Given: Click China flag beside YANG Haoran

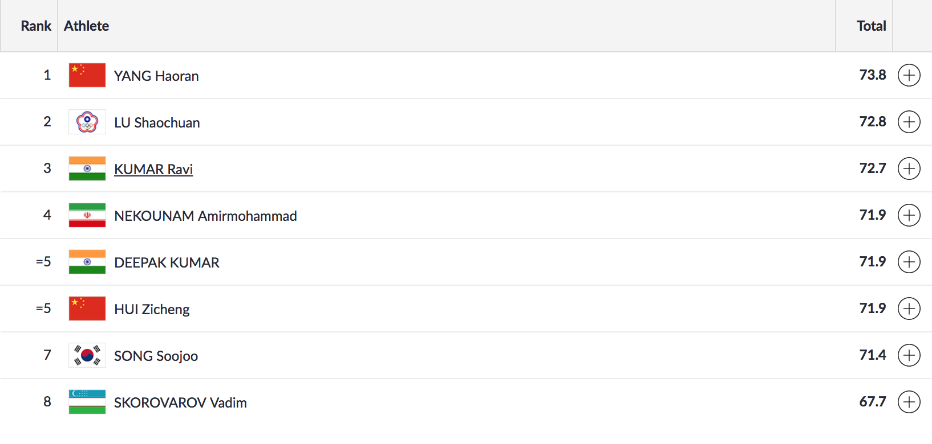Looking at the screenshot, I should coord(87,75).
